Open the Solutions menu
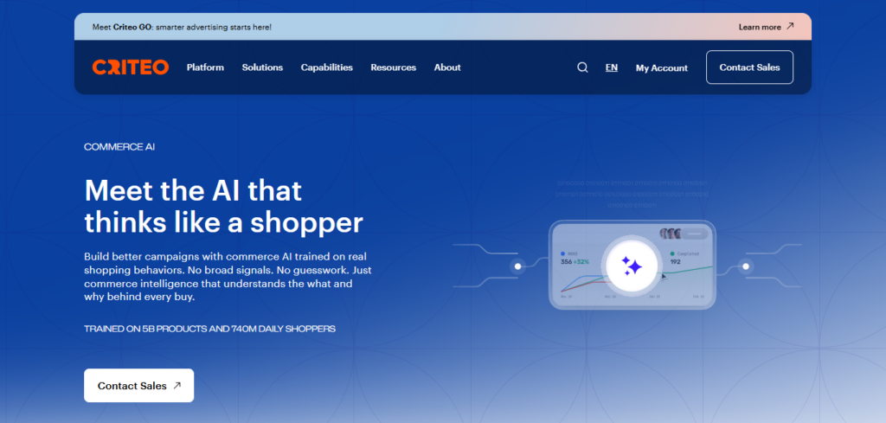Screen dimensions: 886x423 tap(262, 67)
